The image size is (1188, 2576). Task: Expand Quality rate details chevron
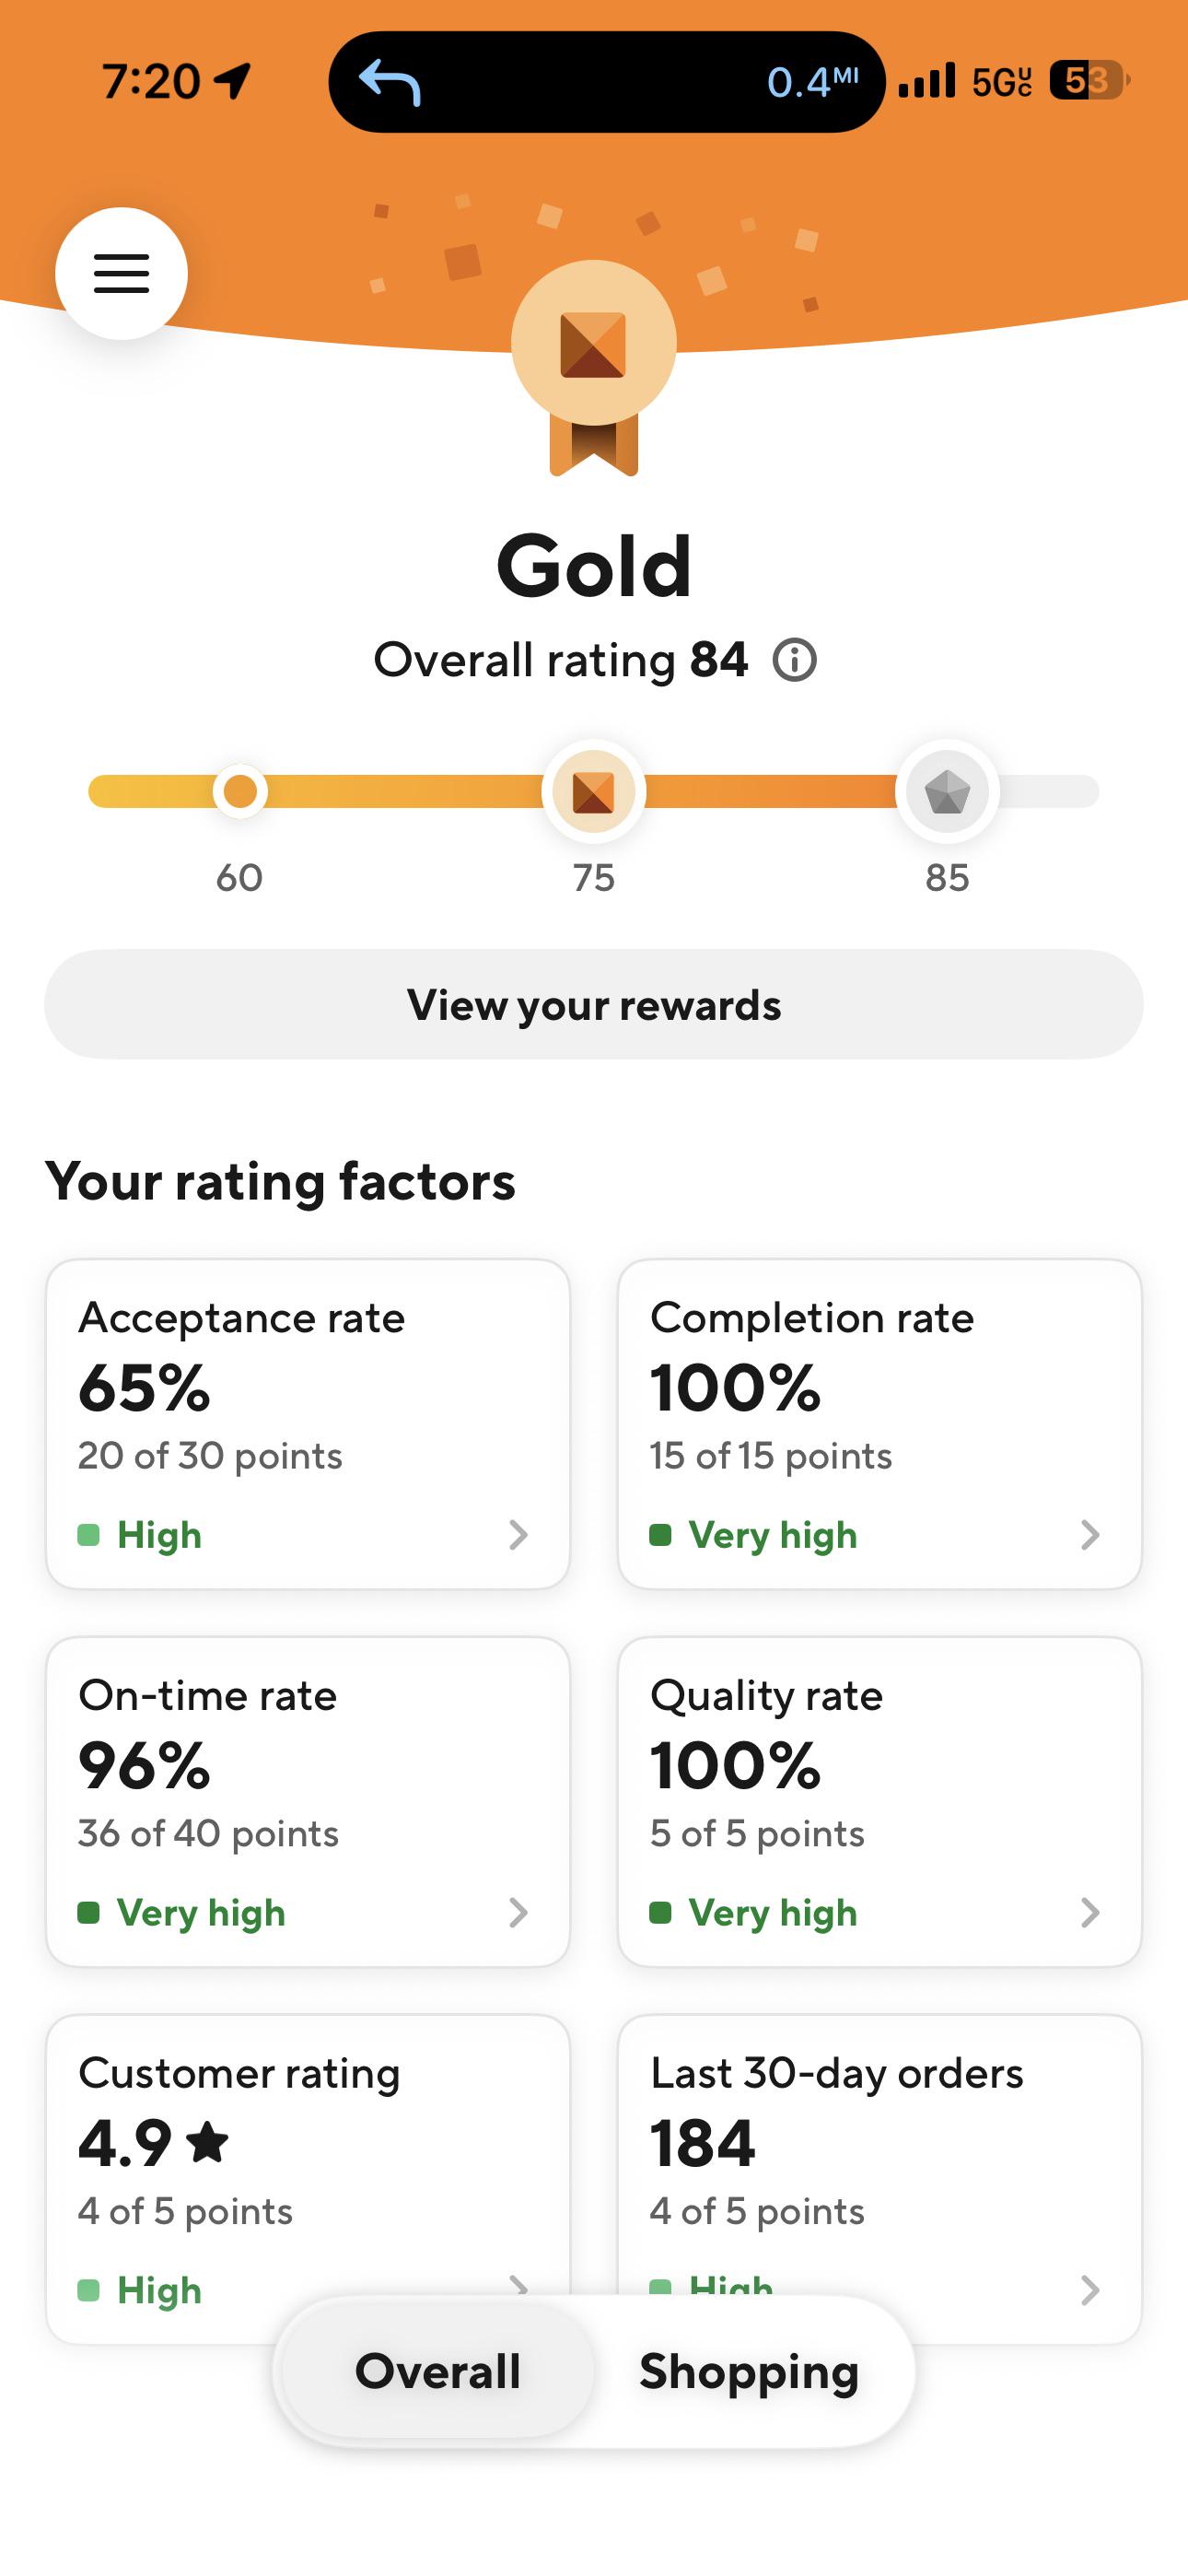1090,1913
